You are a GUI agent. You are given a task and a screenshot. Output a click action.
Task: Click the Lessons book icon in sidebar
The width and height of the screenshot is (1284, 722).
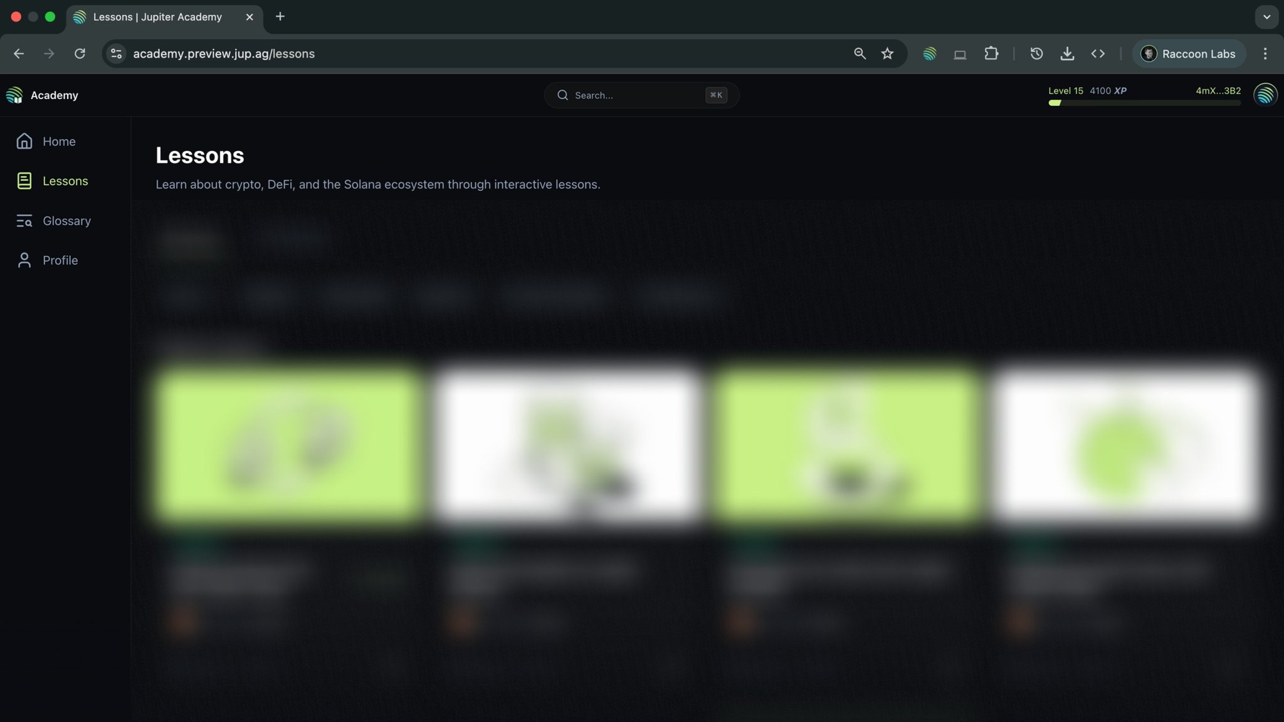(24, 181)
